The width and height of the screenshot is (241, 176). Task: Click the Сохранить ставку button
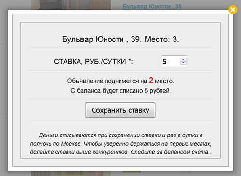pyautogui.click(x=120, y=110)
